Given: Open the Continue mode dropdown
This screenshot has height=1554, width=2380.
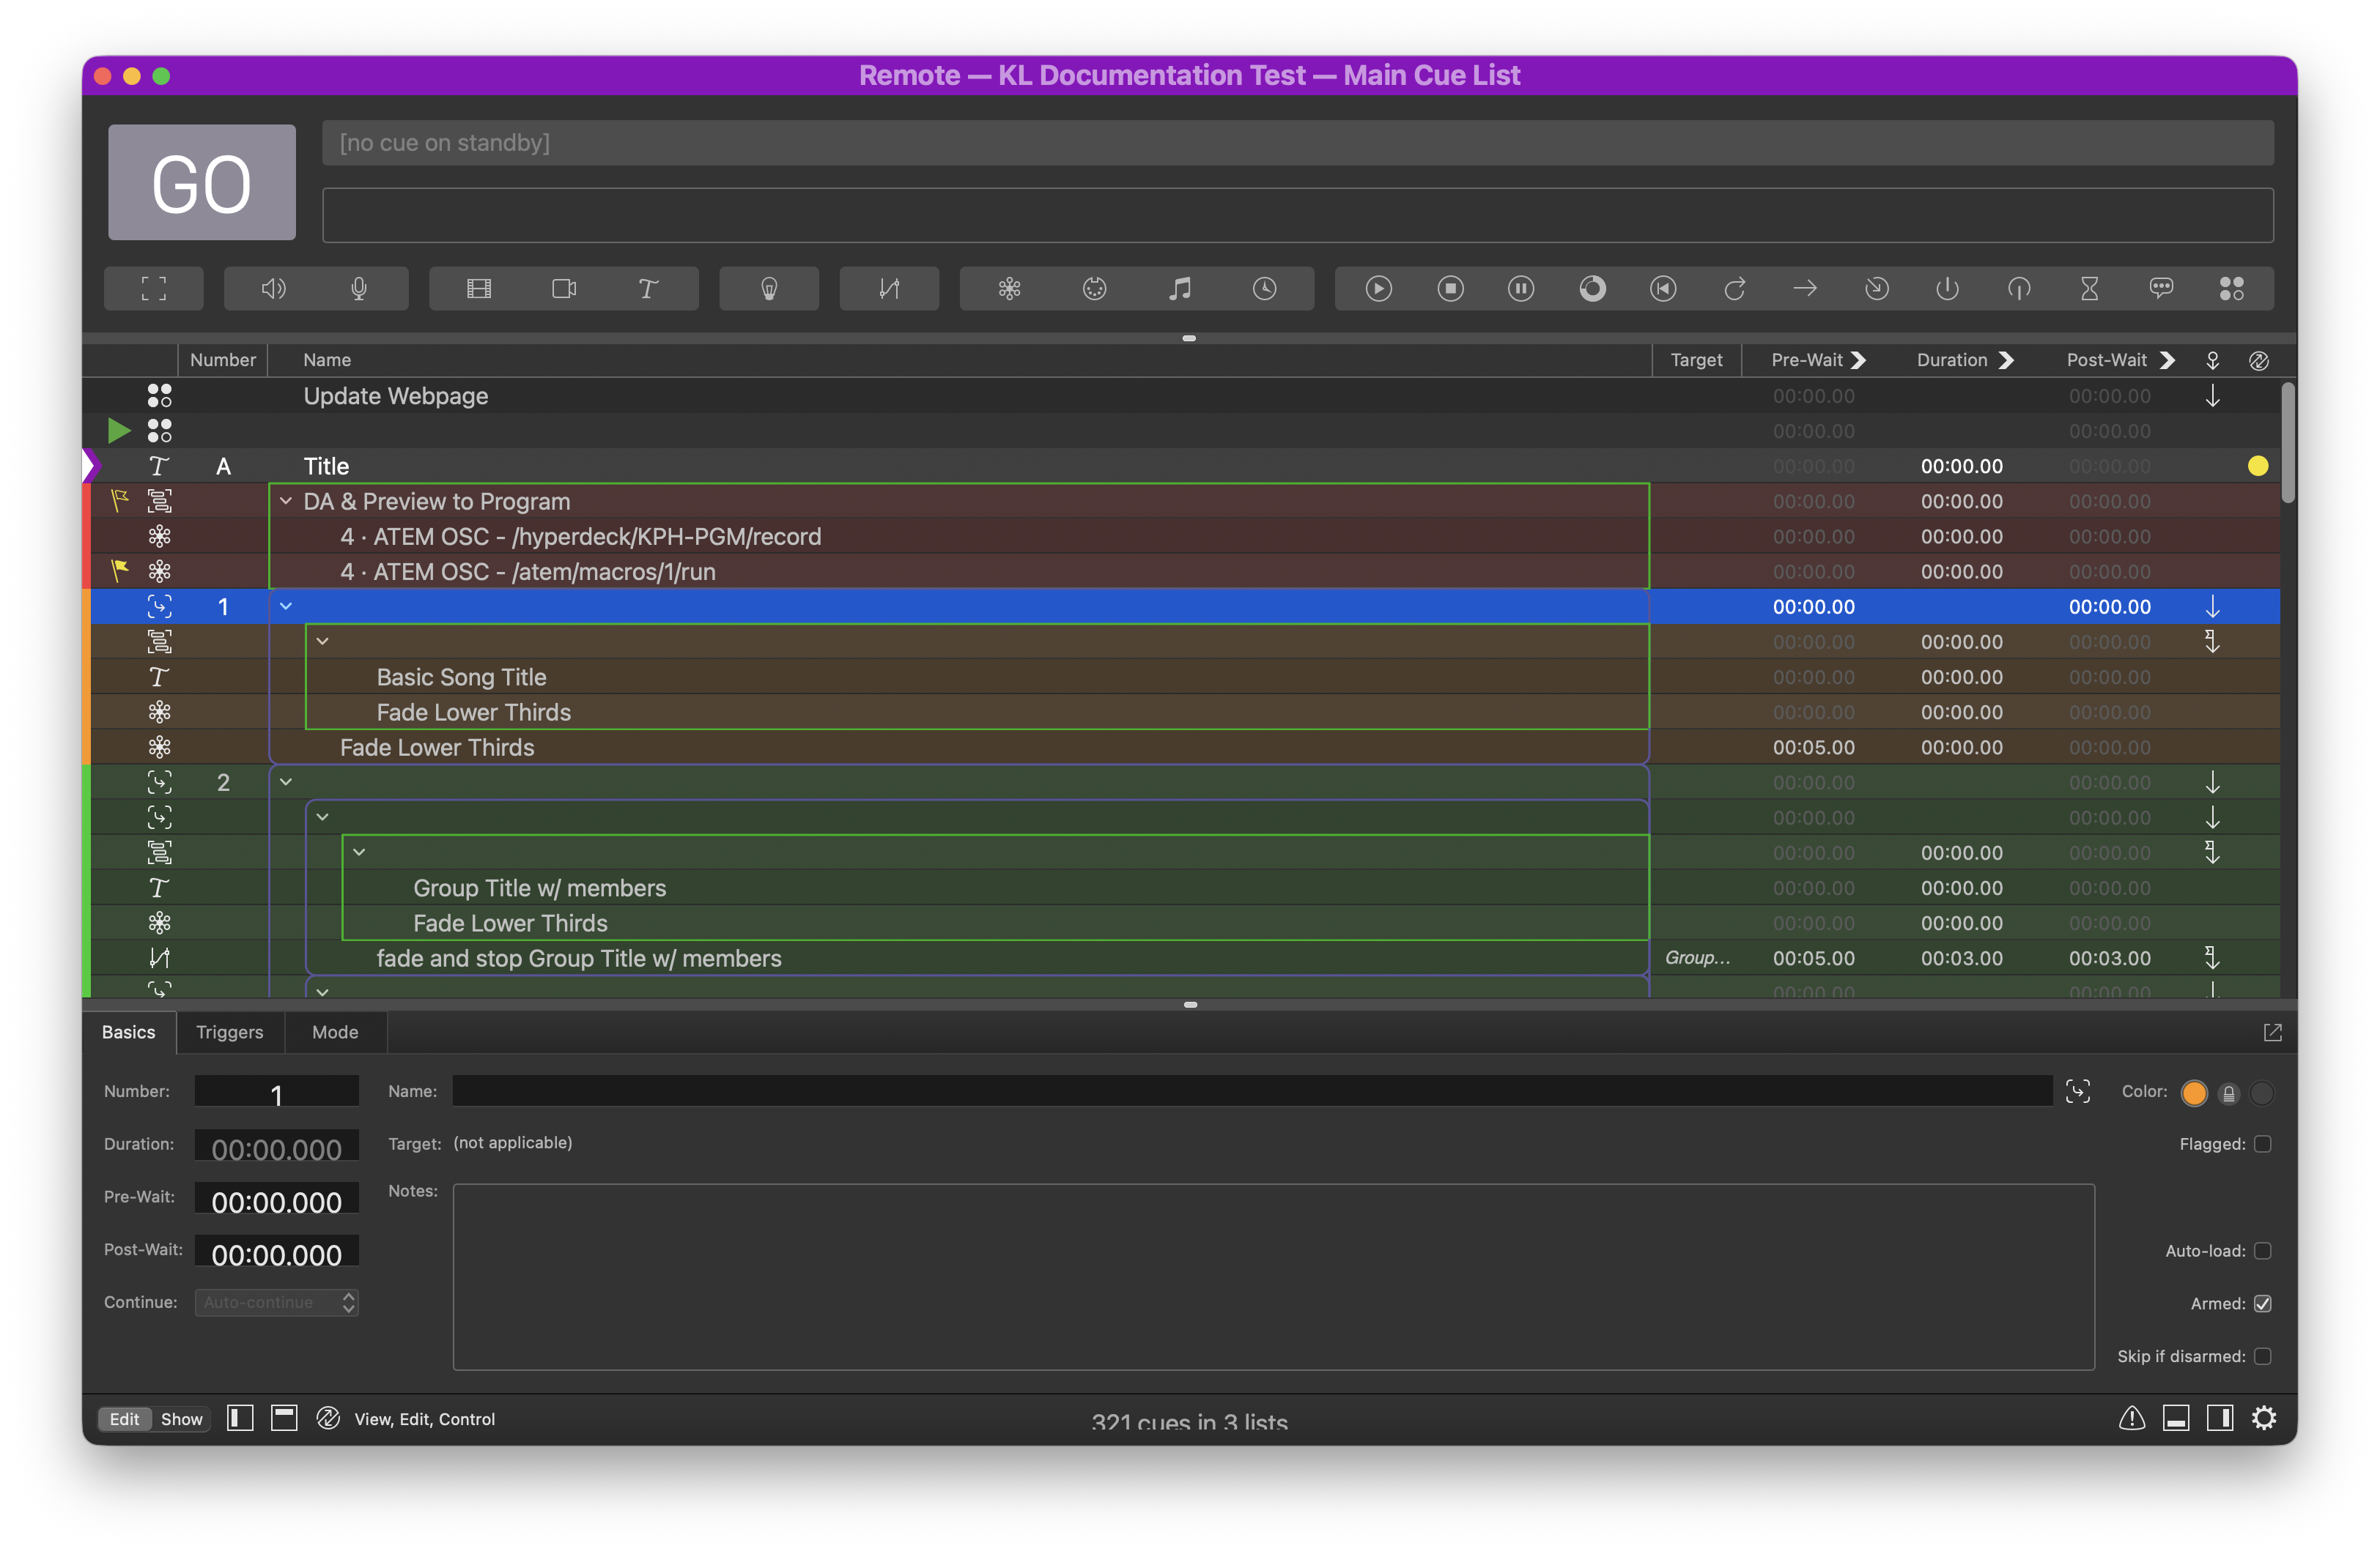Looking at the screenshot, I should tap(277, 1302).
